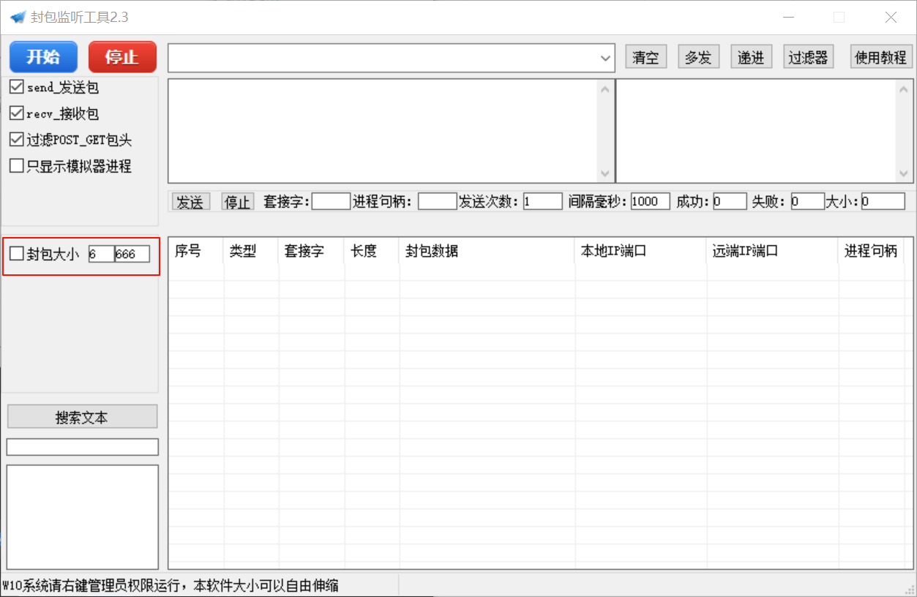
Task: Click the small 发送 send button
Action: click(x=190, y=202)
